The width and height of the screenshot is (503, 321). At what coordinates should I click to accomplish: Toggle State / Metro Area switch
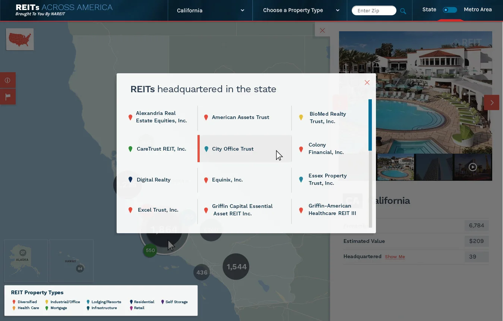coord(450,10)
